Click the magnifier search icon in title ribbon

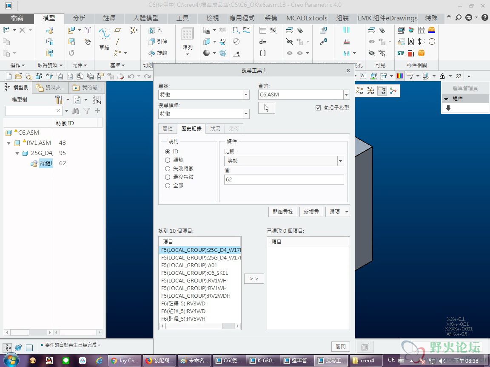459,18
